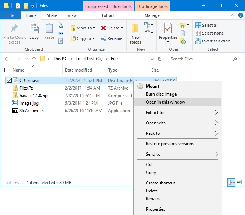The height and width of the screenshot is (215, 245).
Task: Open the Manage tab
Action: 152,15
